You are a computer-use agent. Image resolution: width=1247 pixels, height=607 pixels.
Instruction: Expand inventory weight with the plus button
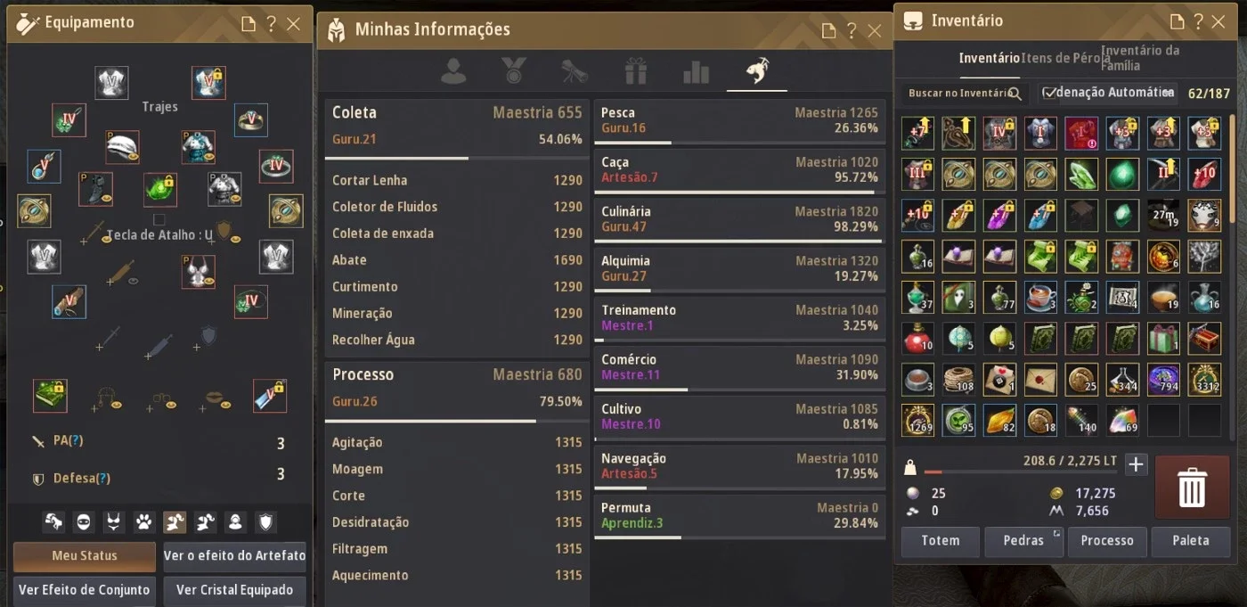click(x=1136, y=464)
